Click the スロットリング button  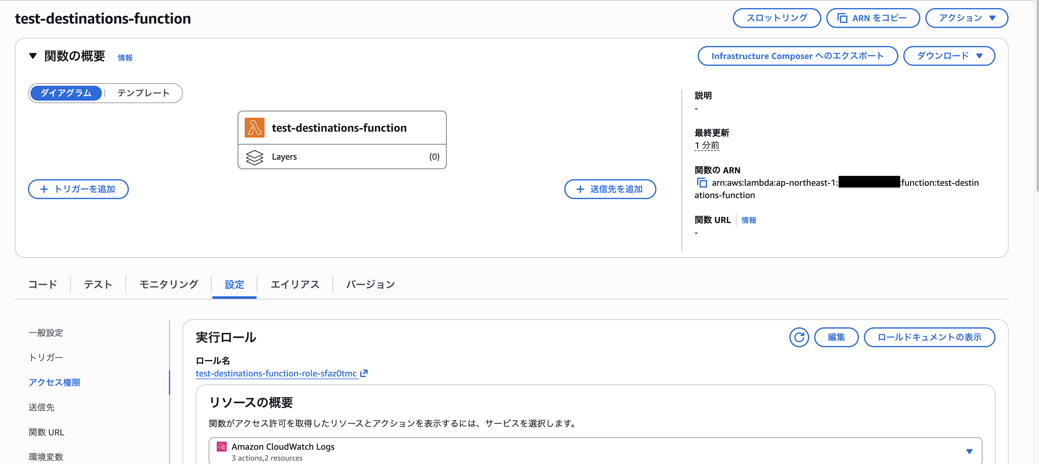776,18
